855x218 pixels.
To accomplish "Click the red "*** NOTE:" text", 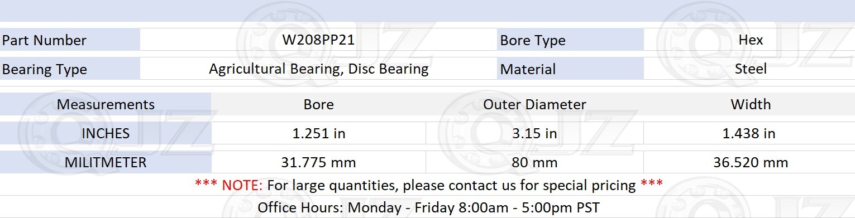I will point(229,185).
